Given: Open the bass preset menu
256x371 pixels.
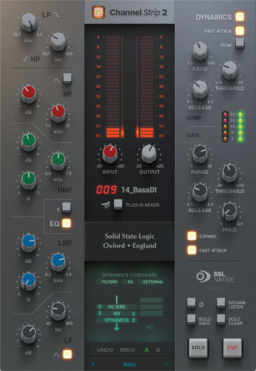Looking at the screenshot, I should point(130,364).
